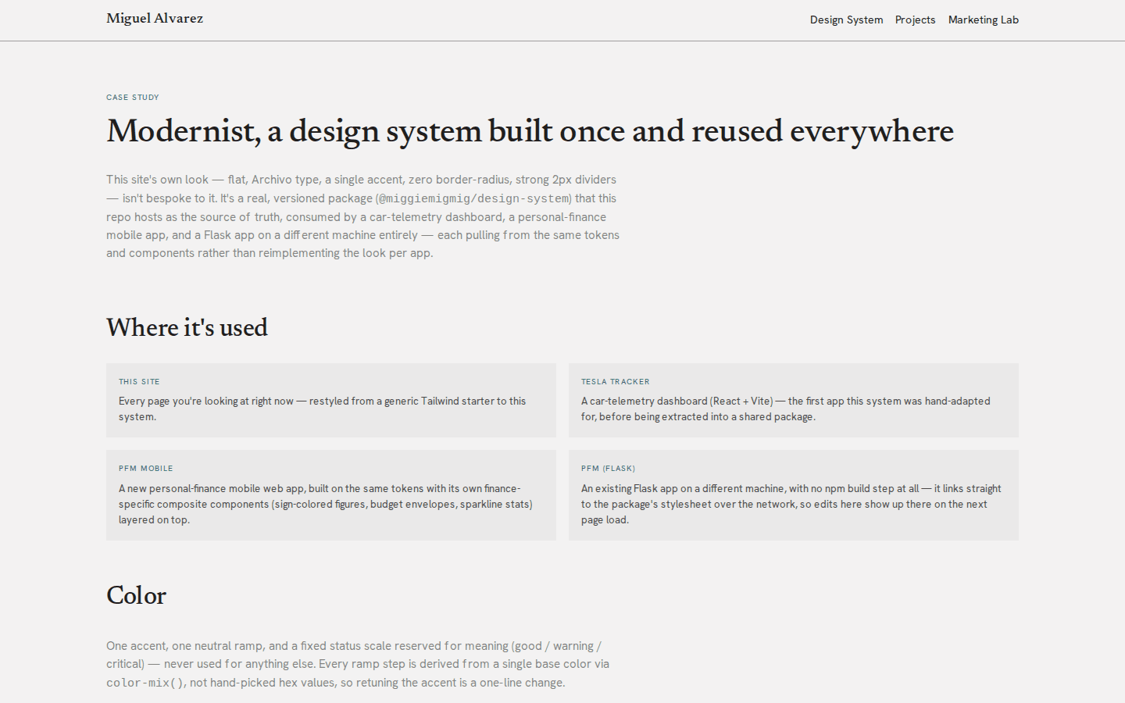The image size is (1125, 703).
Task: Click the 'One accent, one neutral ramp' paragraph
Action: click(x=358, y=664)
